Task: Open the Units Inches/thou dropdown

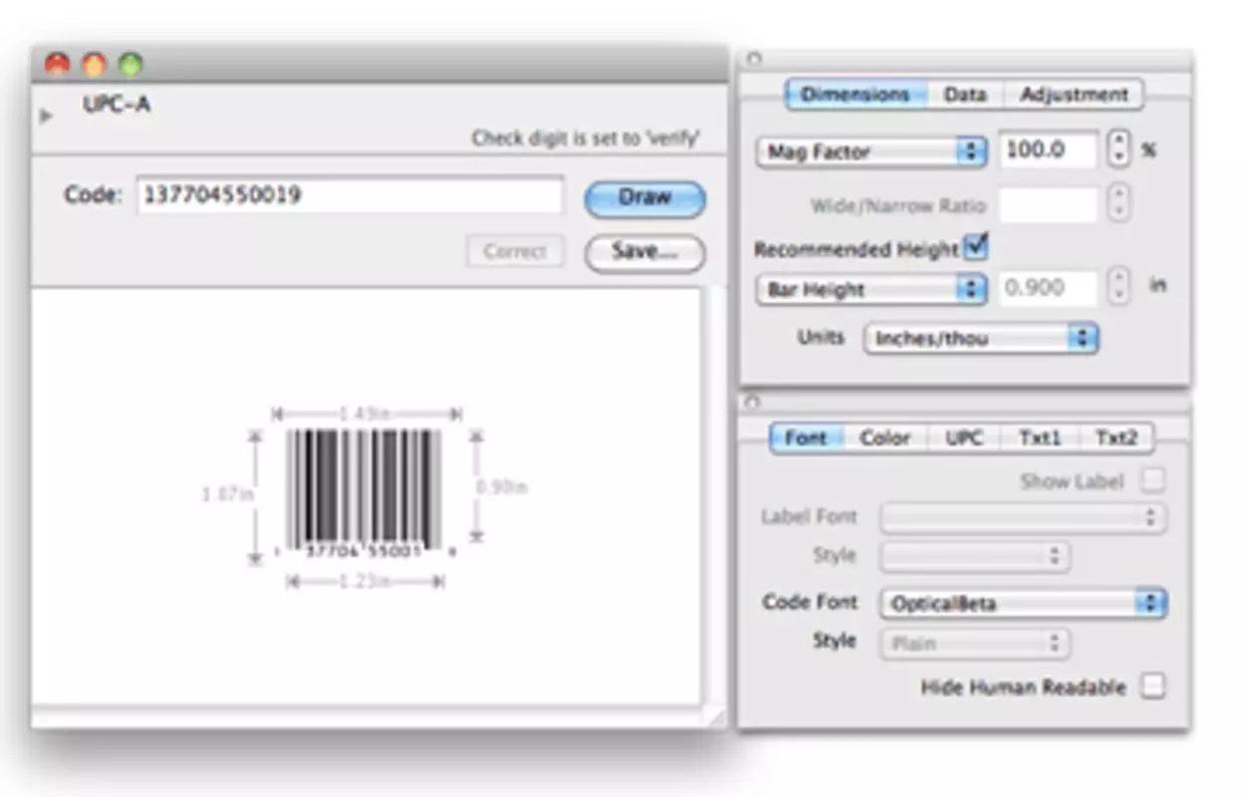Action: click(x=981, y=339)
